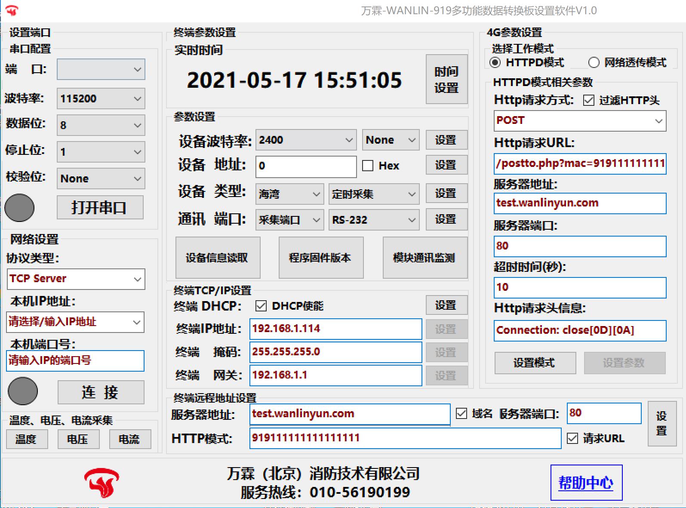Image resolution: width=686 pixels, height=508 pixels.
Task: Select HTTPD模式 radio button
Action: pyautogui.click(x=495, y=62)
